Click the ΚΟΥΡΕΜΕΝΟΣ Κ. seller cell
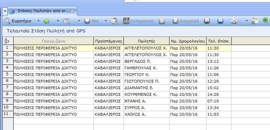 click(147, 94)
